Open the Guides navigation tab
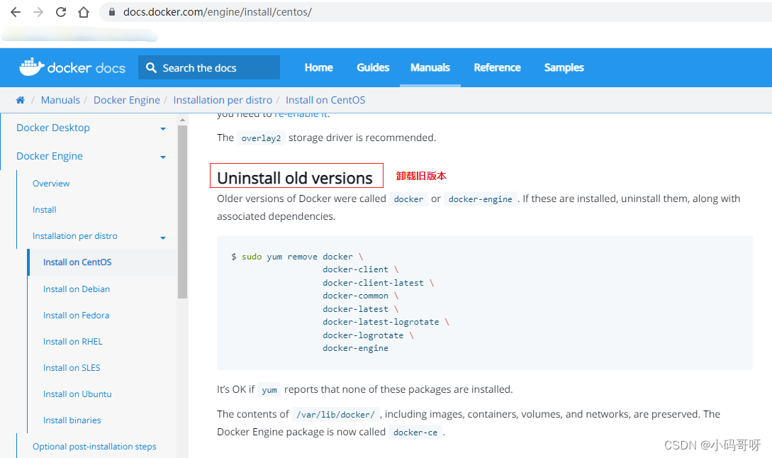The image size is (772, 458). tap(373, 67)
